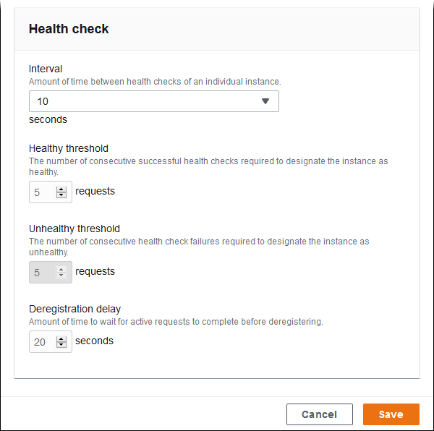Image resolution: width=434 pixels, height=431 pixels.
Task: Click the Deregistration delay description text
Action: tap(176, 321)
